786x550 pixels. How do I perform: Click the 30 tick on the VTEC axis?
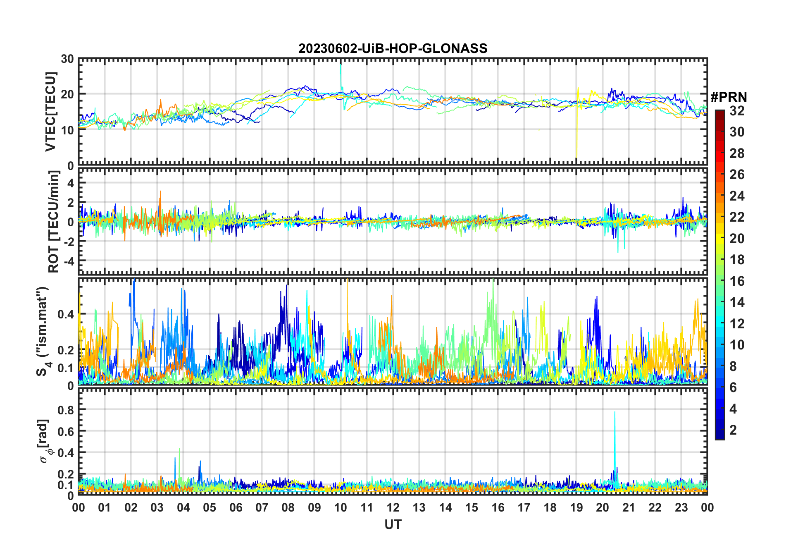(x=67, y=59)
